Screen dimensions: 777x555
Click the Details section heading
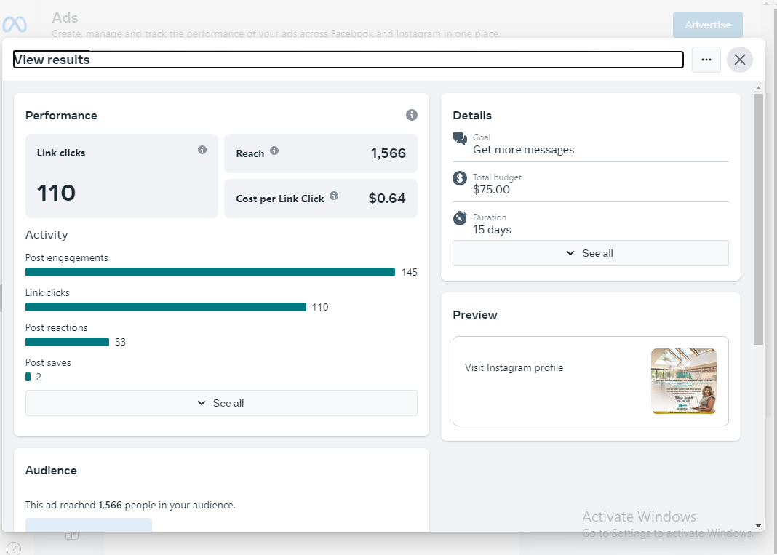[471, 116]
